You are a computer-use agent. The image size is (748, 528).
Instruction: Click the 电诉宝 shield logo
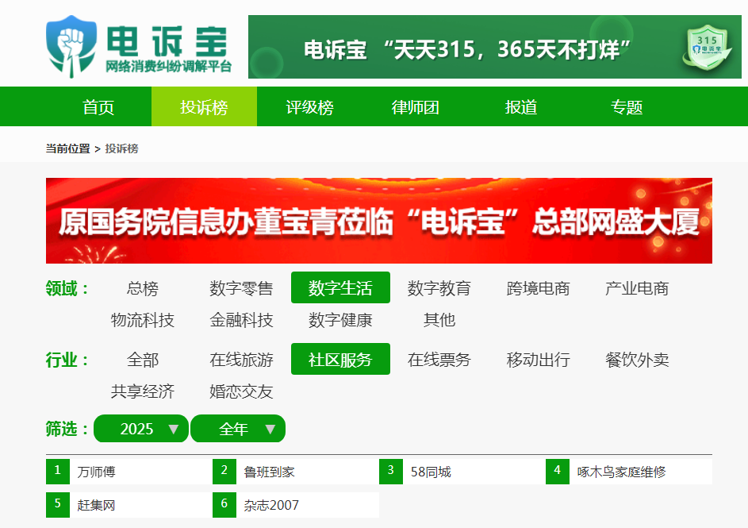point(71,46)
